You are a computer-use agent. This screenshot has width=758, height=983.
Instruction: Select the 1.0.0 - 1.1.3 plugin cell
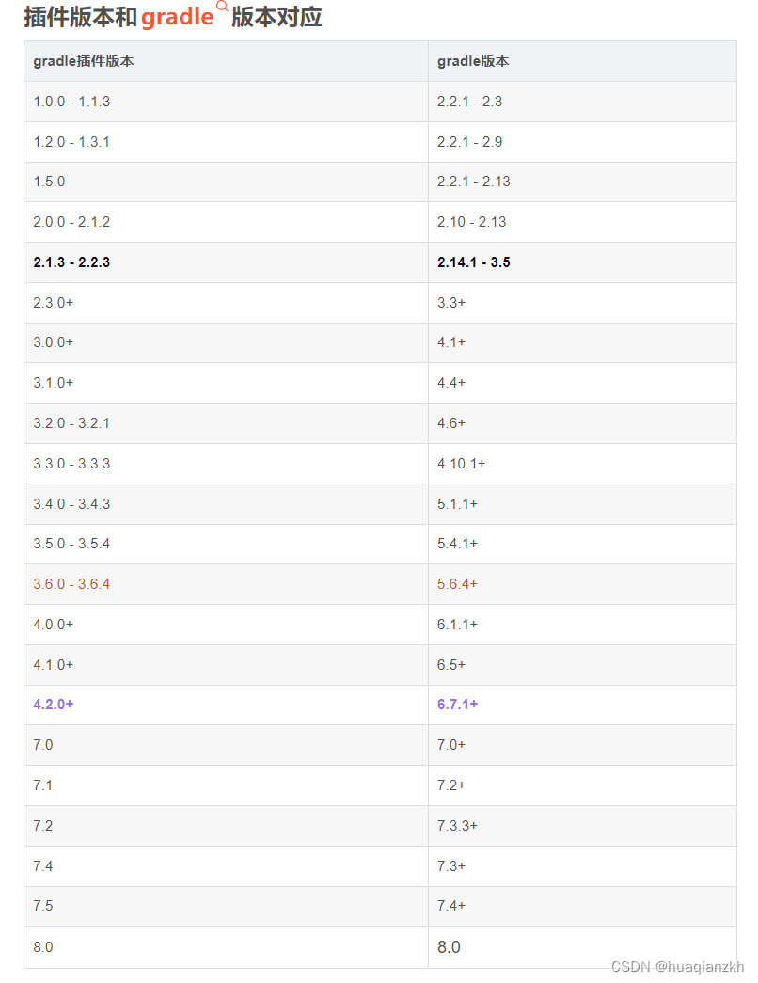[226, 102]
